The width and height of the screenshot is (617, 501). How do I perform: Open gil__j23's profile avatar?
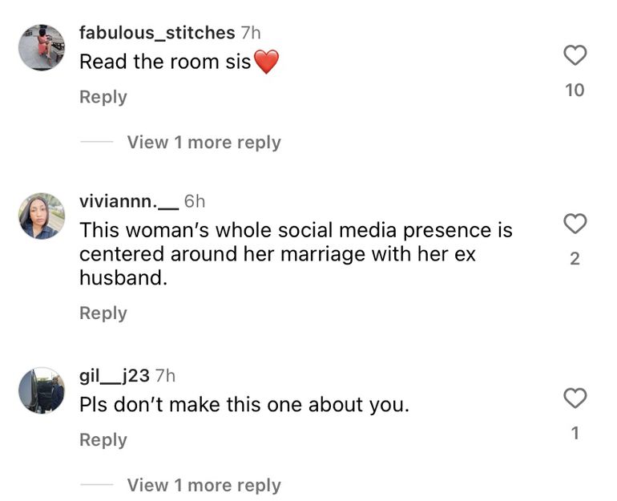42,390
